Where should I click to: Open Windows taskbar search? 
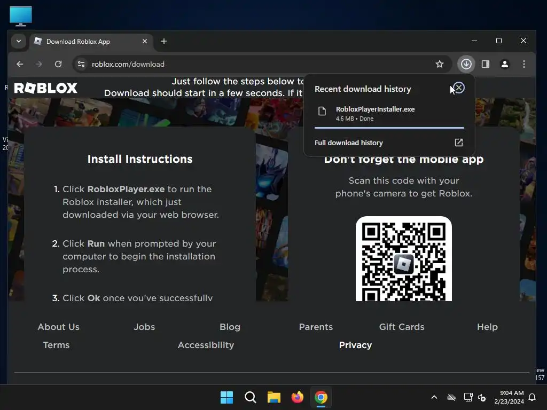pos(251,397)
